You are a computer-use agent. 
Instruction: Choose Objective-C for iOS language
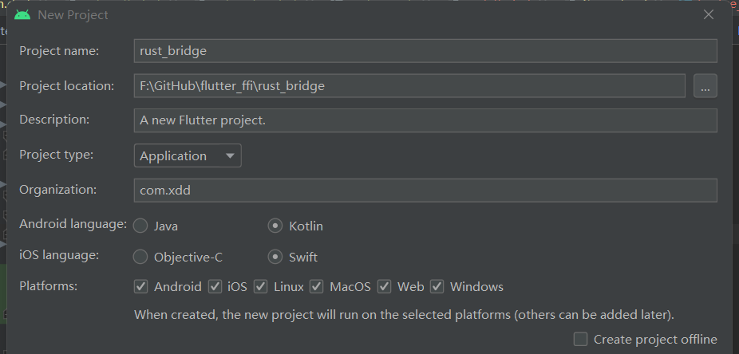coord(140,257)
